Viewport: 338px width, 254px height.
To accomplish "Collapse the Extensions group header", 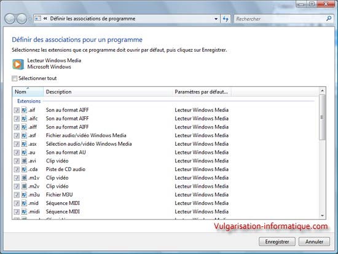I will (x=29, y=101).
